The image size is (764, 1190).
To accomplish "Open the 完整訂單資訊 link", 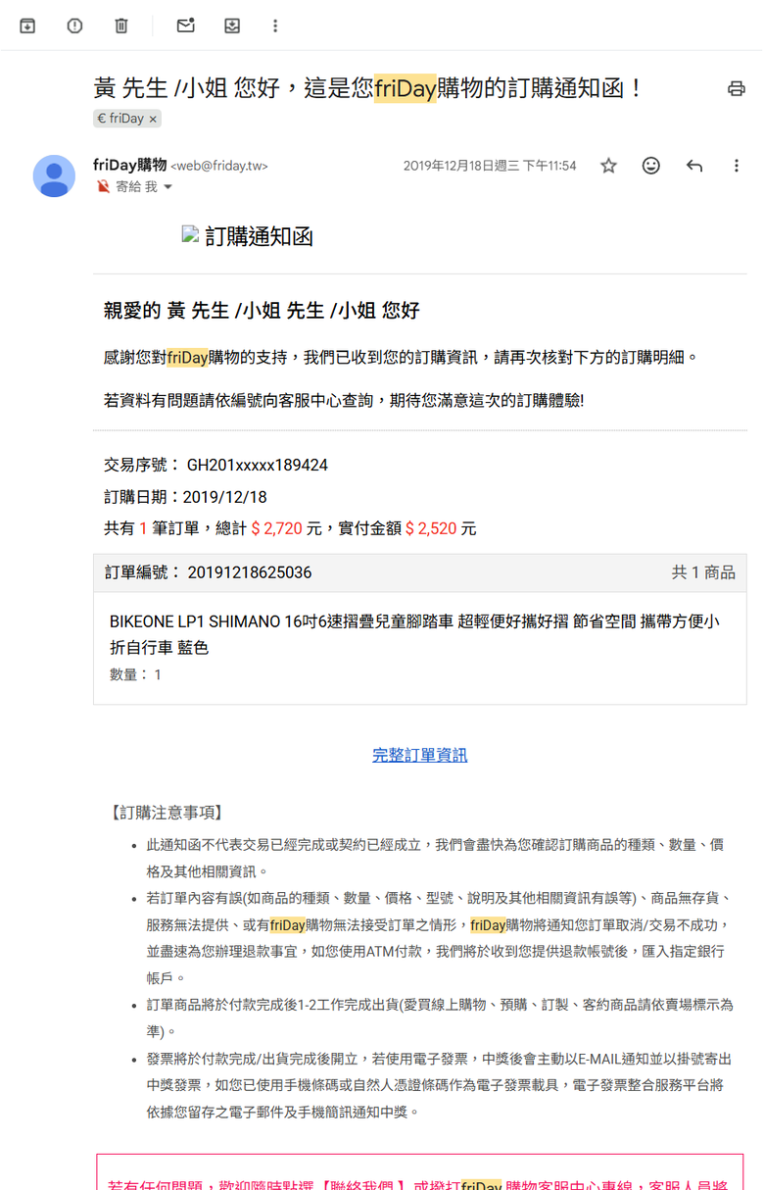I will coord(419,755).
